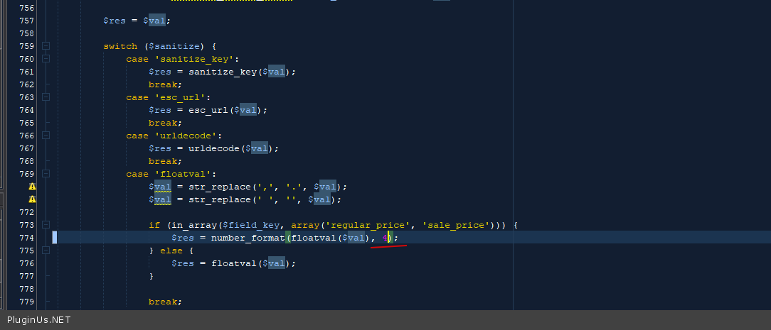
Task: Click the blue change marker at line 774
Action: tap(55, 237)
